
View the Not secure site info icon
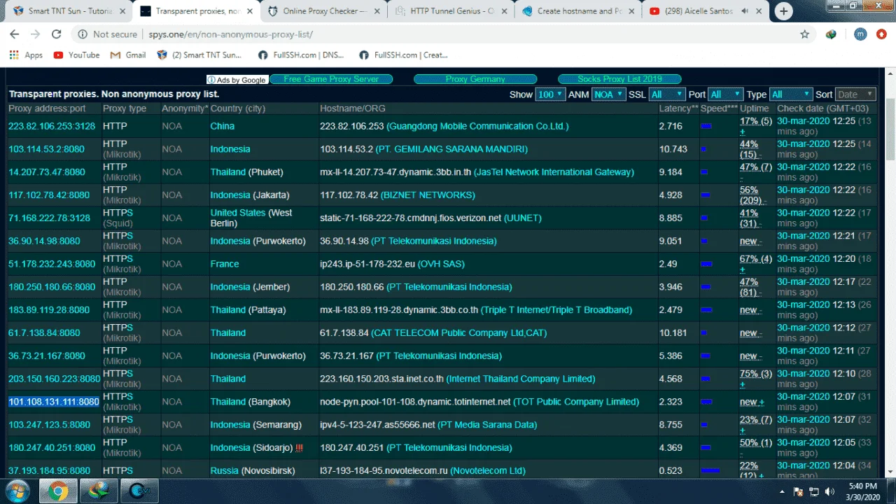tap(83, 34)
